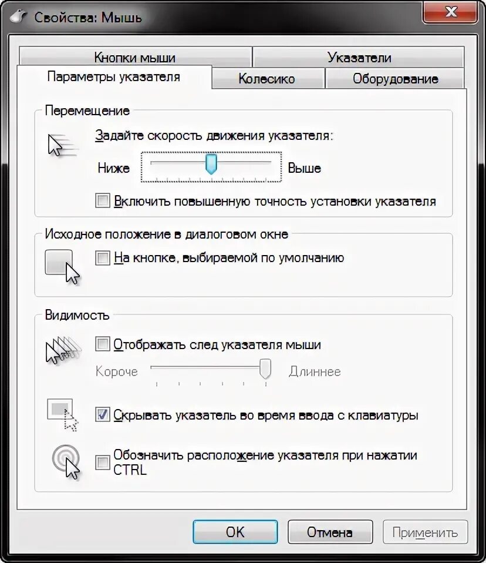Click the pointer speed motion icon
The image size is (486, 563).
click(x=63, y=145)
